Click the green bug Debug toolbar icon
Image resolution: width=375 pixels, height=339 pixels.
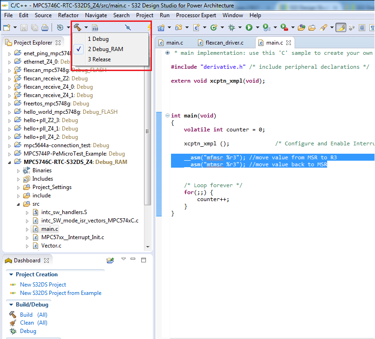231,27
